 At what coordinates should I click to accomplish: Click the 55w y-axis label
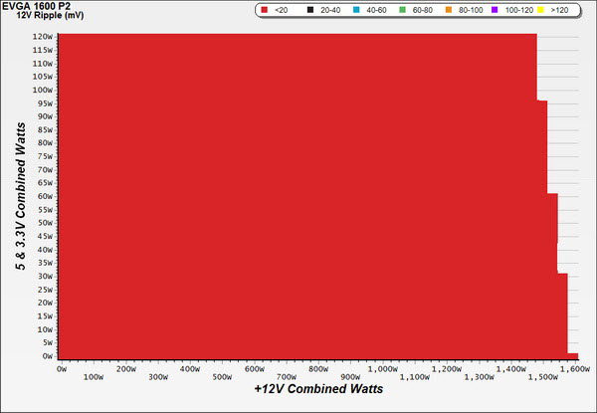click(45, 210)
